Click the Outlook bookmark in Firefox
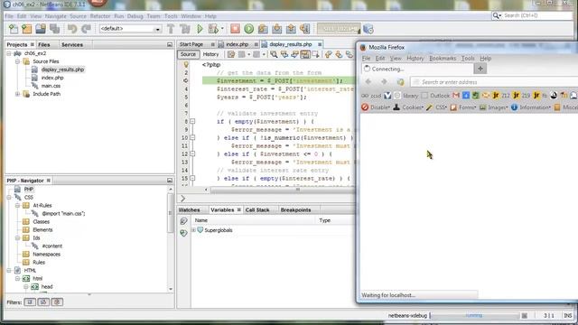 (x=435, y=96)
